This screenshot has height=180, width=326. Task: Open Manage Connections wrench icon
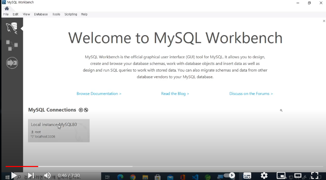pyautogui.click(x=86, y=110)
